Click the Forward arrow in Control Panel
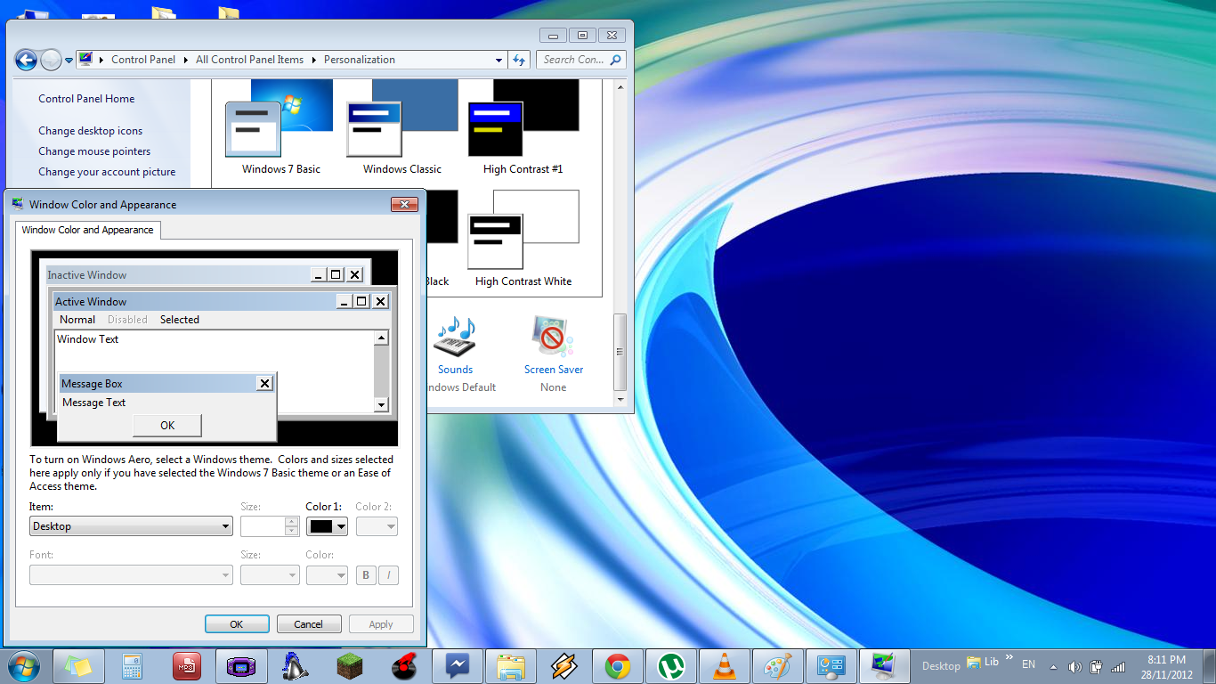Image resolution: width=1216 pixels, height=684 pixels. 51,60
